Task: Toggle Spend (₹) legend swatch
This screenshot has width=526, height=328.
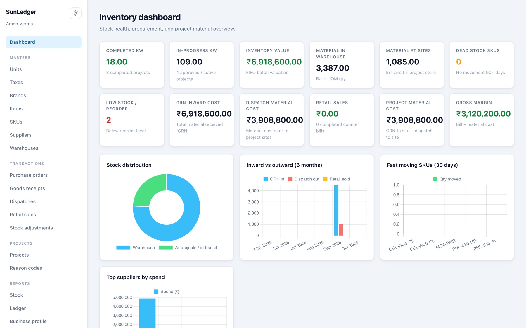Action: pyautogui.click(x=156, y=291)
